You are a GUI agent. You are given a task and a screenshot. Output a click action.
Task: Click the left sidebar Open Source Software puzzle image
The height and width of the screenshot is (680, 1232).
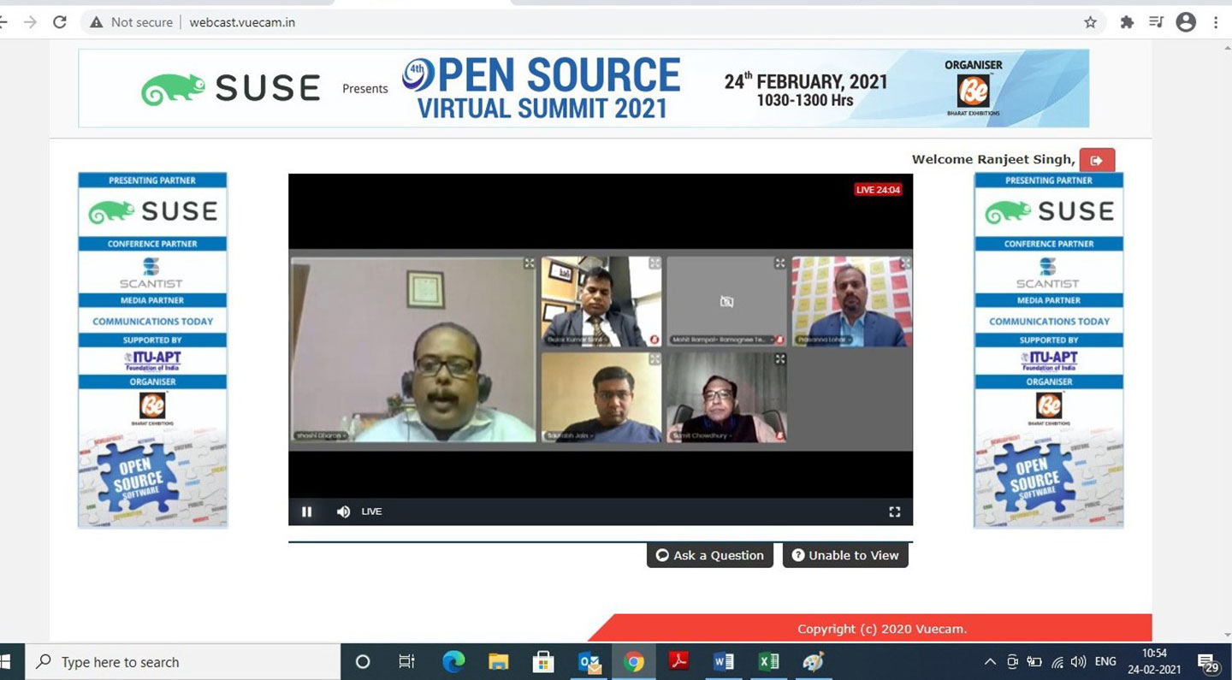tap(152, 480)
